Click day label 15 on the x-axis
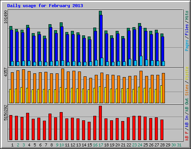Image resolution: width=191 pixels, height=149 pixels. (90, 145)
